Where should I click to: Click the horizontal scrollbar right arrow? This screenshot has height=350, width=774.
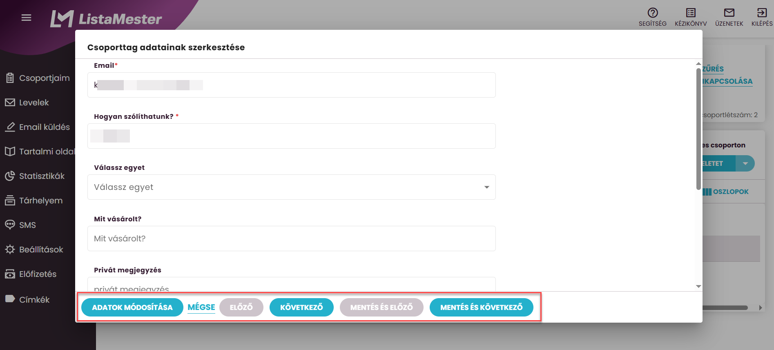(761, 308)
